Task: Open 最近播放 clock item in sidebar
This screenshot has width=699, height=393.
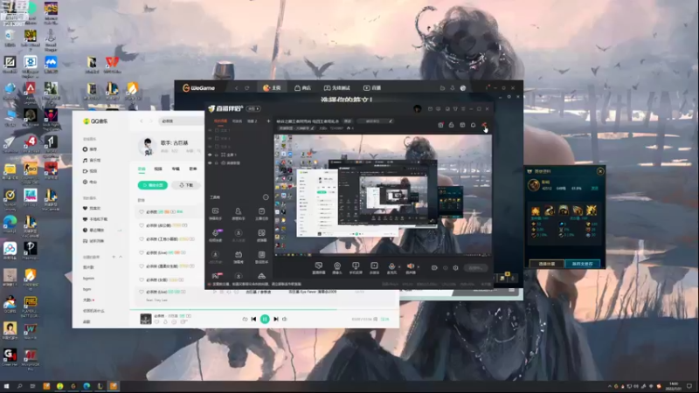Action: (x=93, y=230)
